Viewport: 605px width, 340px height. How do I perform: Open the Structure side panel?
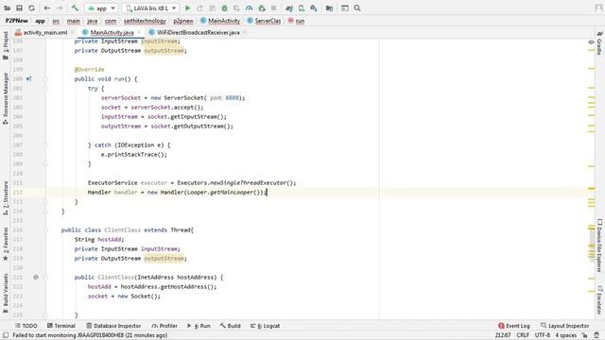click(6, 197)
